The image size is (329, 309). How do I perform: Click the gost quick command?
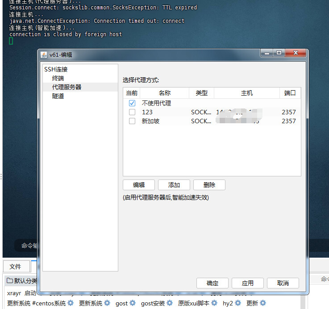click(121, 303)
